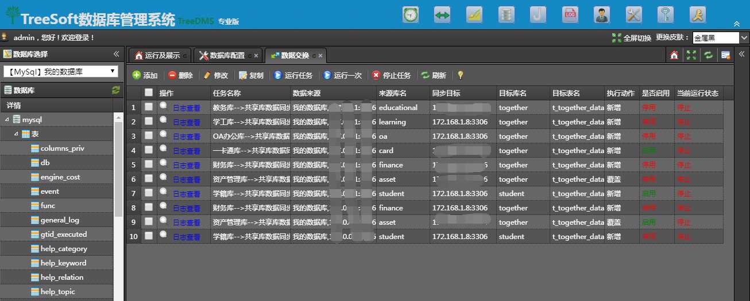Image resolution: width=750 pixels, height=301 pixels.
Task: Close the 数据交换 tab
Action: [x=320, y=56]
